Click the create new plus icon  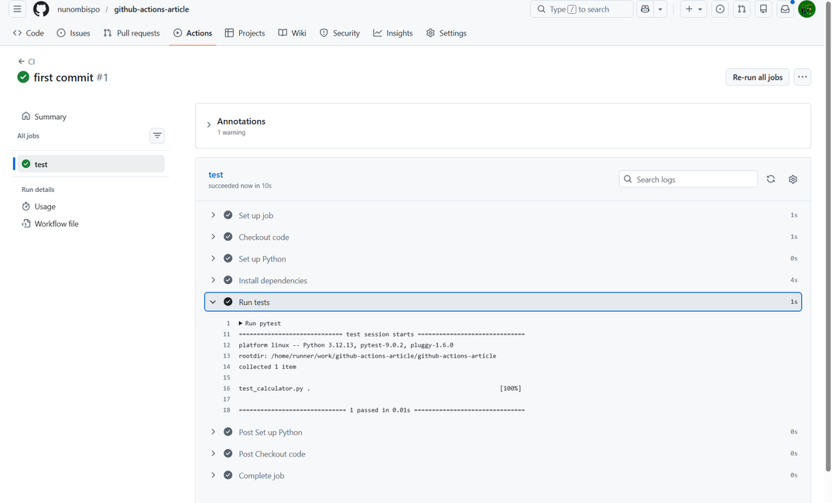click(x=689, y=9)
